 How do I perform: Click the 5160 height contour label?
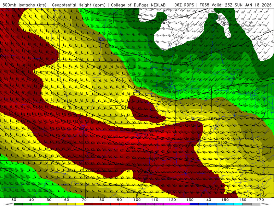click(163, 20)
